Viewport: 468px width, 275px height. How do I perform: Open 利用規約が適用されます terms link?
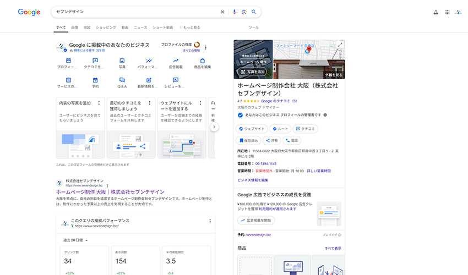coord(277,209)
